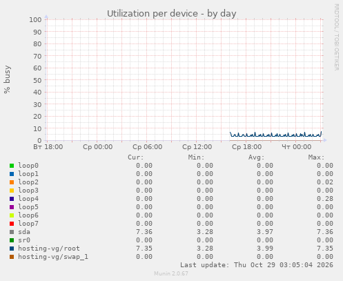Click loop4 maximum value 0.28
This screenshot has width=343, height=281.
pos(325,199)
